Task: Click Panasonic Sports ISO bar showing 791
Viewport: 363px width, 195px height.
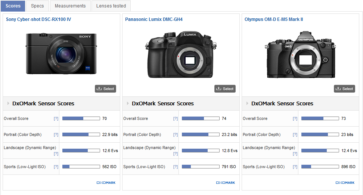Action: [201, 167]
